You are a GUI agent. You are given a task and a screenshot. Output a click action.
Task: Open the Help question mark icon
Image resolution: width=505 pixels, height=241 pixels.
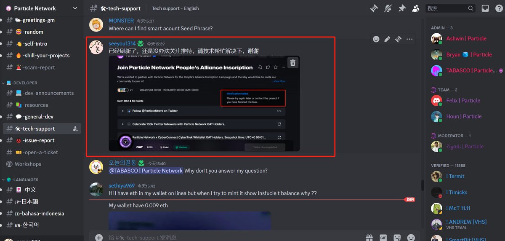pyautogui.click(x=499, y=8)
